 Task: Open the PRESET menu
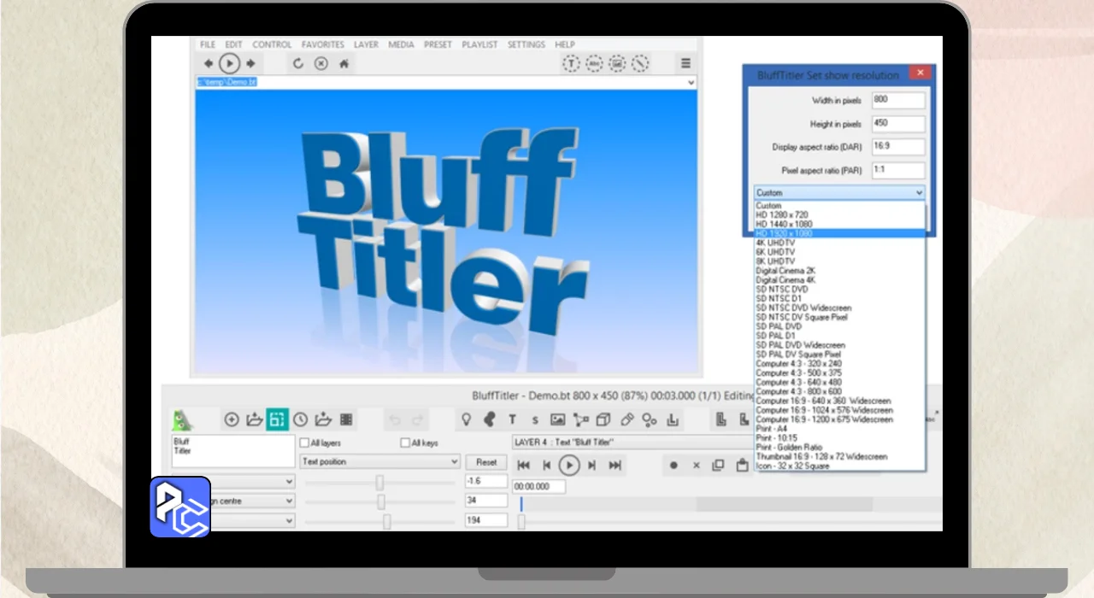(x=438, y=44)
